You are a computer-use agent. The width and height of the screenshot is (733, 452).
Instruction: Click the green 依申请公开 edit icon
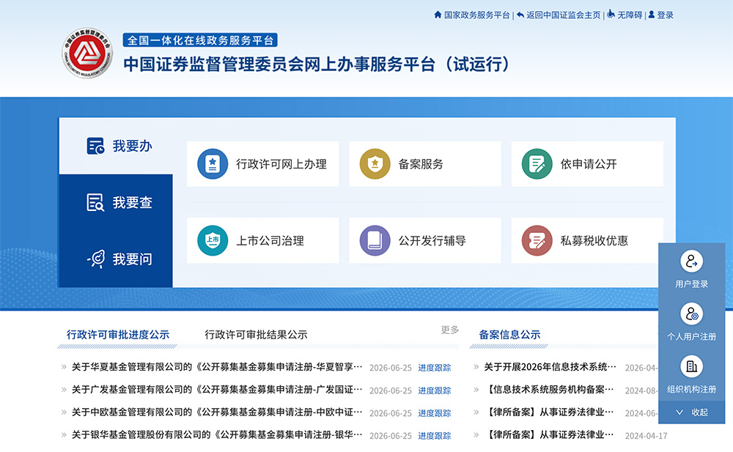pyautogui.click(x=537, y=164)
